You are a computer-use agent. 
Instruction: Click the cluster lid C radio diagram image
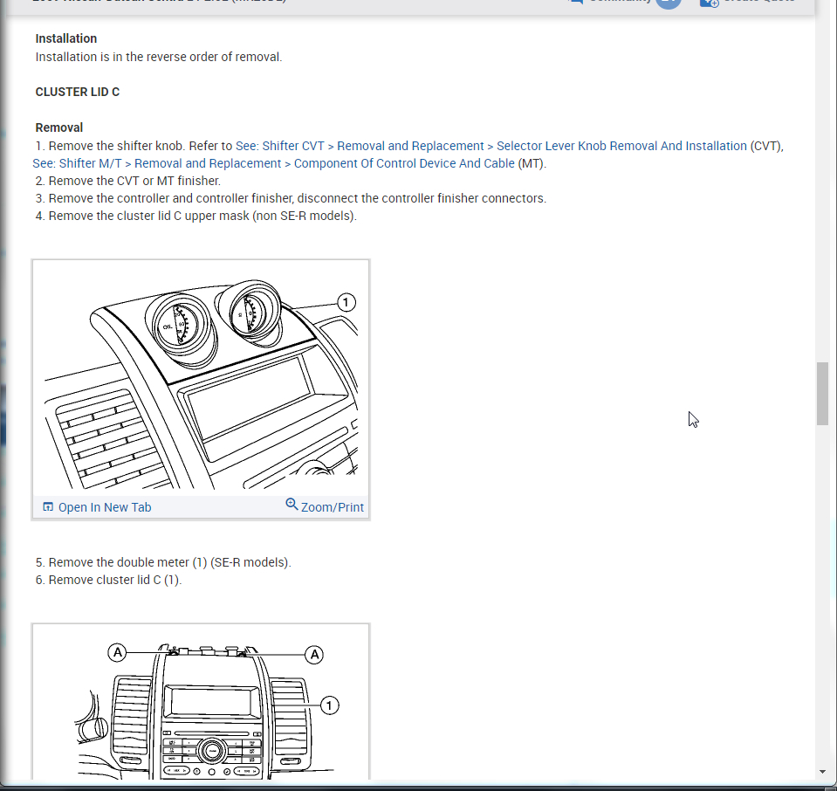[201, 702]
